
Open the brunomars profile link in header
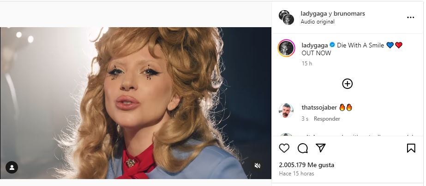coord(349,14)
